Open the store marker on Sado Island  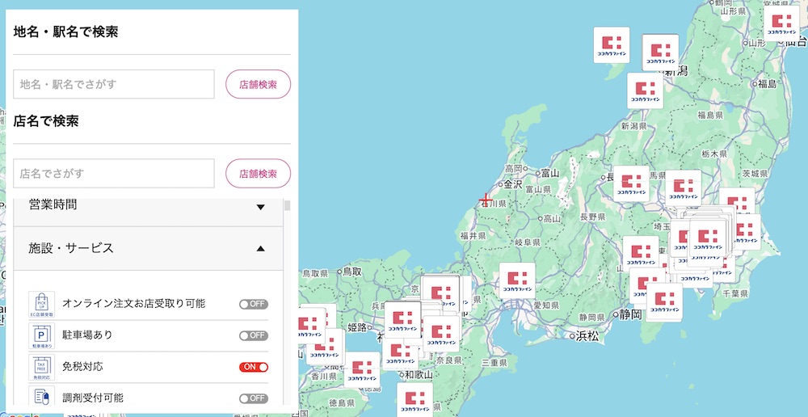pos(612,44)
